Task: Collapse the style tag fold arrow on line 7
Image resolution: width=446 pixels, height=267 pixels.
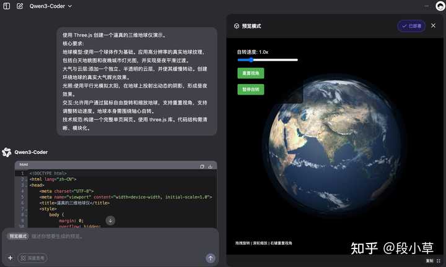Action: pyautogui.click(x=25, y=209)
